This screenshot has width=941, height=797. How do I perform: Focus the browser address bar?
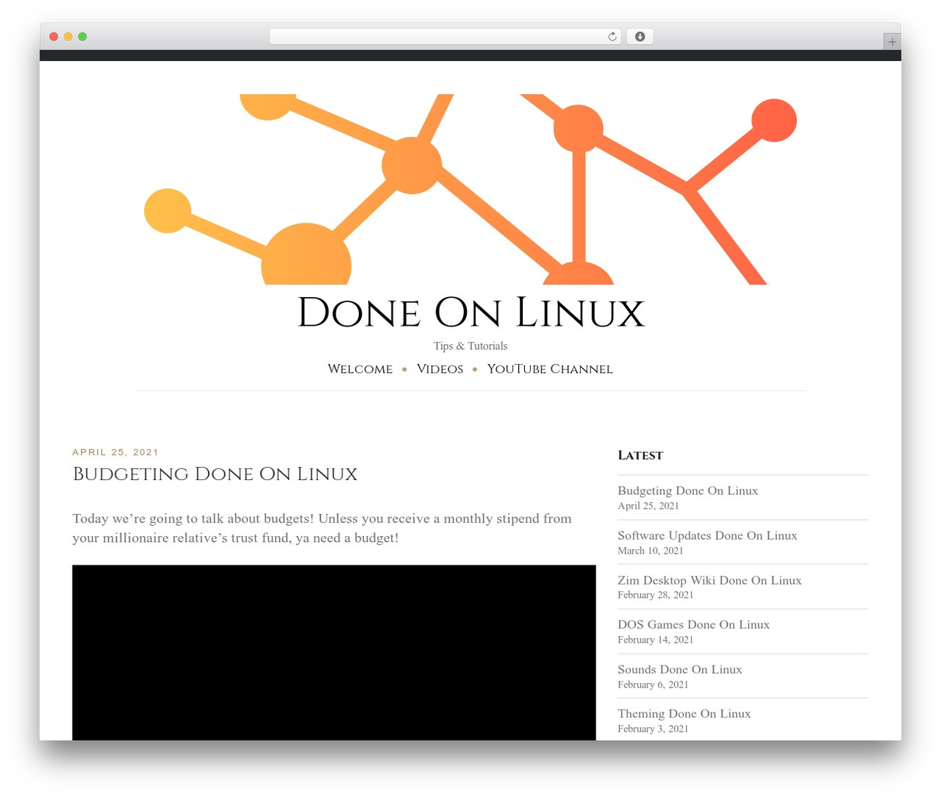[445, 37]
